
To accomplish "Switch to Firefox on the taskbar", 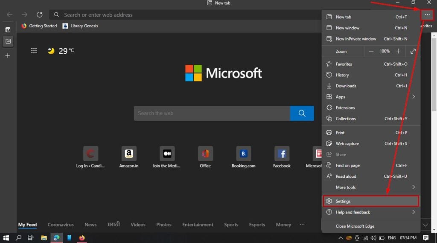I will click(x=82, y=238).
